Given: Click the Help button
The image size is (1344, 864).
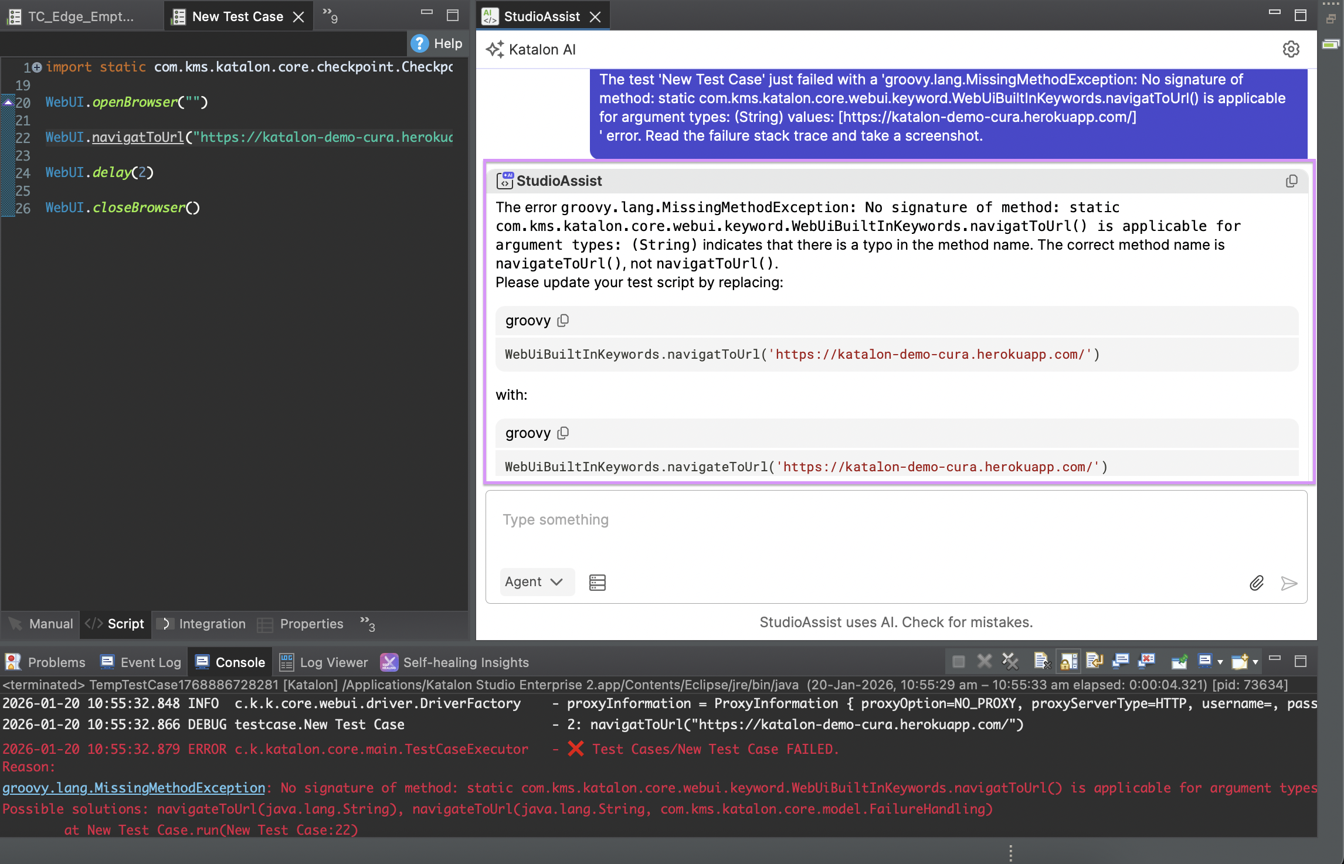Looking at the screenshot, I should pos(437,43).
